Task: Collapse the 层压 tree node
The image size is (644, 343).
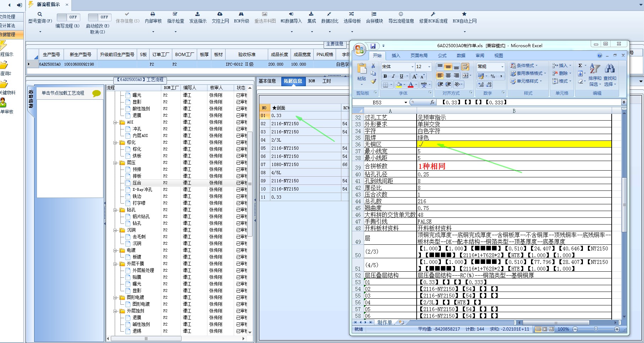Action: click(x=115, y=163)
